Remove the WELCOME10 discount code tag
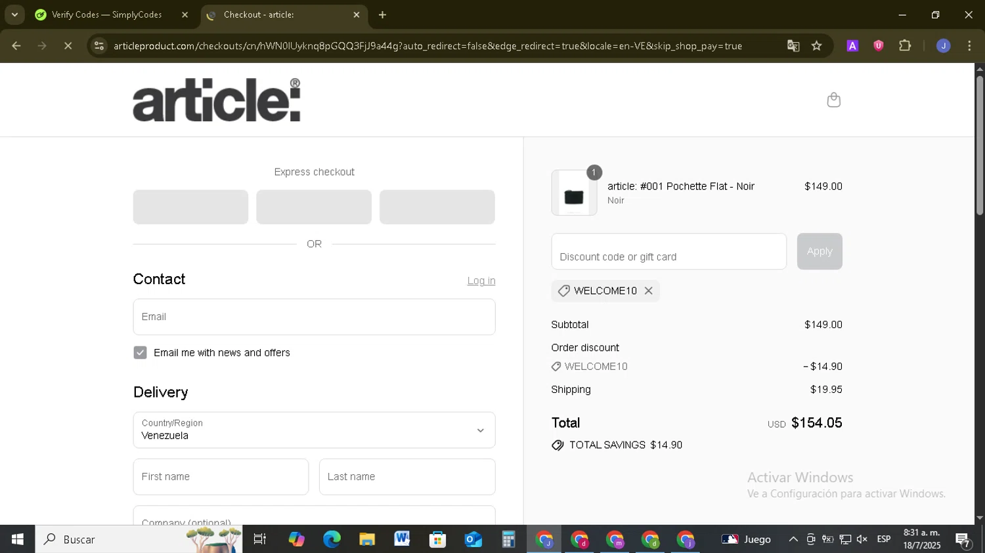 (x=648, y=291)
